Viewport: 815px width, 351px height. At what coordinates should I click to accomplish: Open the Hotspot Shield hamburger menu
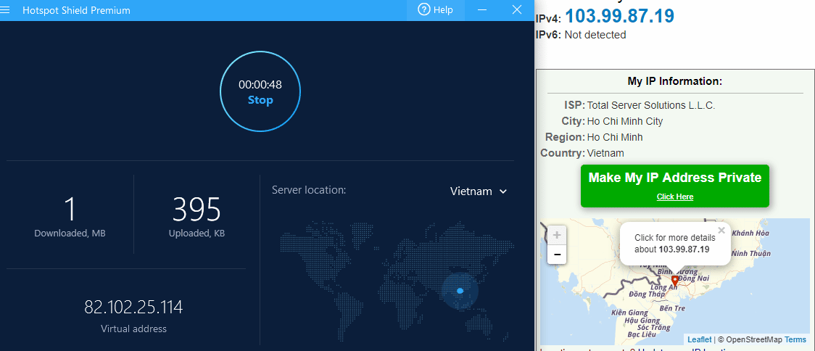point(4,10)
